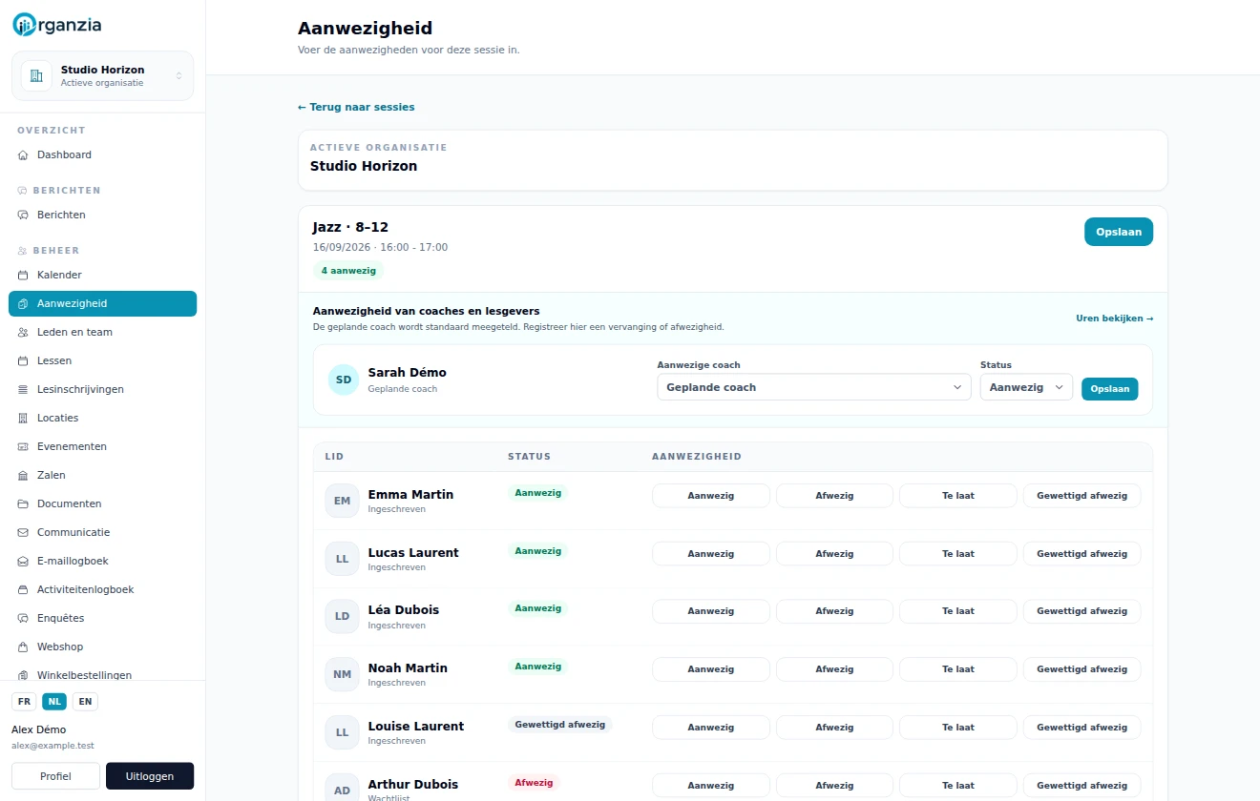Click the EM avatar of Emma Martin
Screen dimensions: 1260x801
343,501
